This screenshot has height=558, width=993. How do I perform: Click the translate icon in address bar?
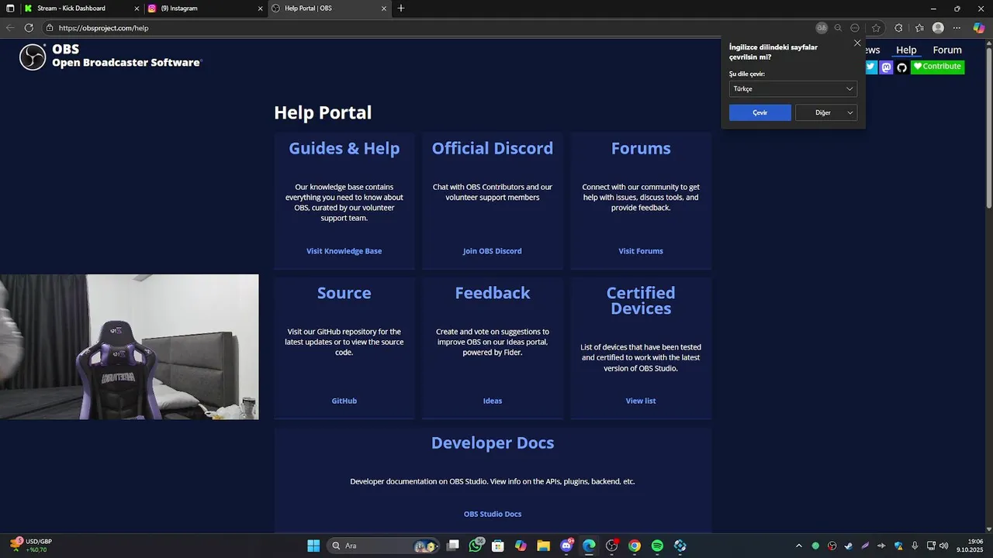[x=822, y=28]
